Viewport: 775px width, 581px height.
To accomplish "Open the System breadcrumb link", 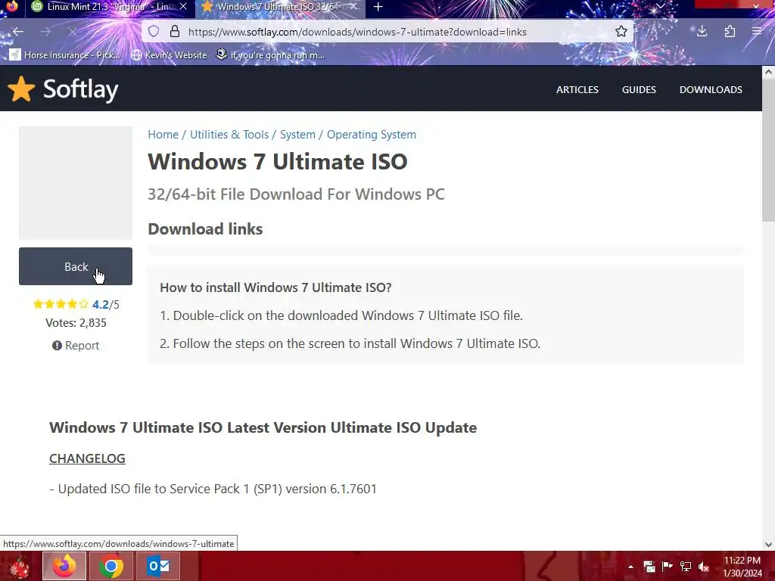I will (x=297, y=135).
